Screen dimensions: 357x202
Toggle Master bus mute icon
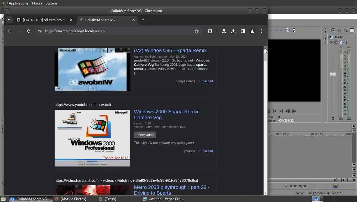pos(341,42)
